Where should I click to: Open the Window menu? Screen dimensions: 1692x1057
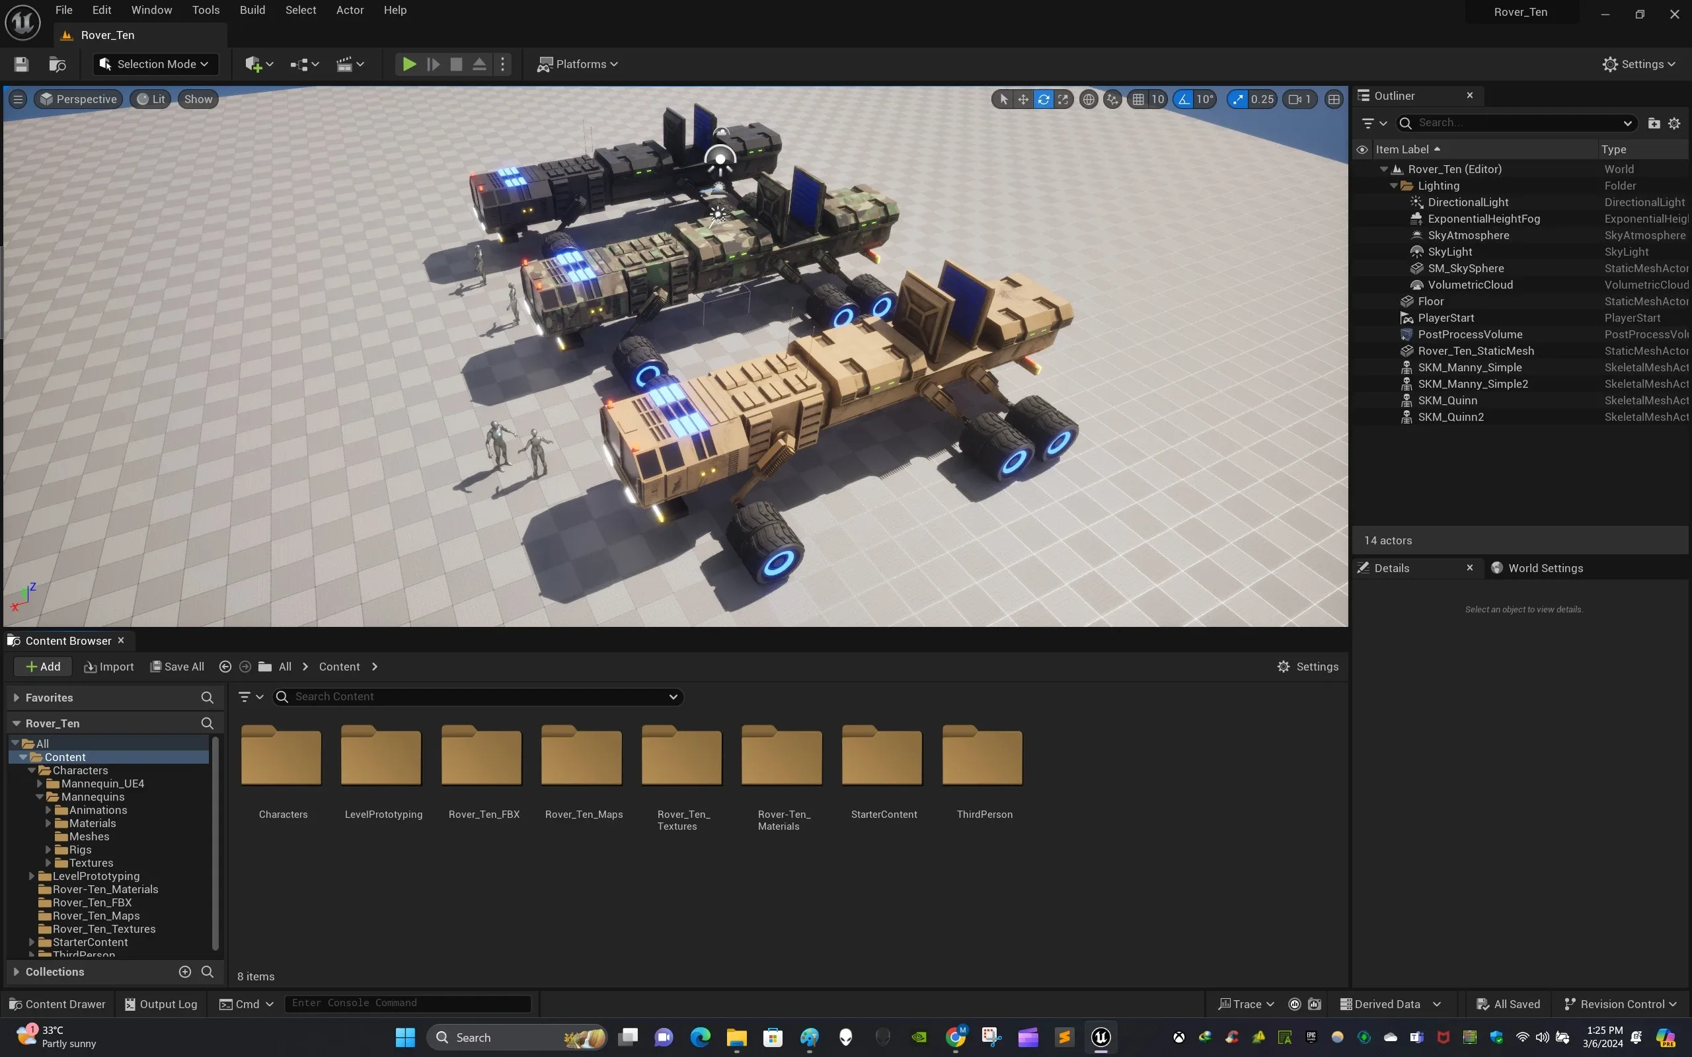point(151,10)
